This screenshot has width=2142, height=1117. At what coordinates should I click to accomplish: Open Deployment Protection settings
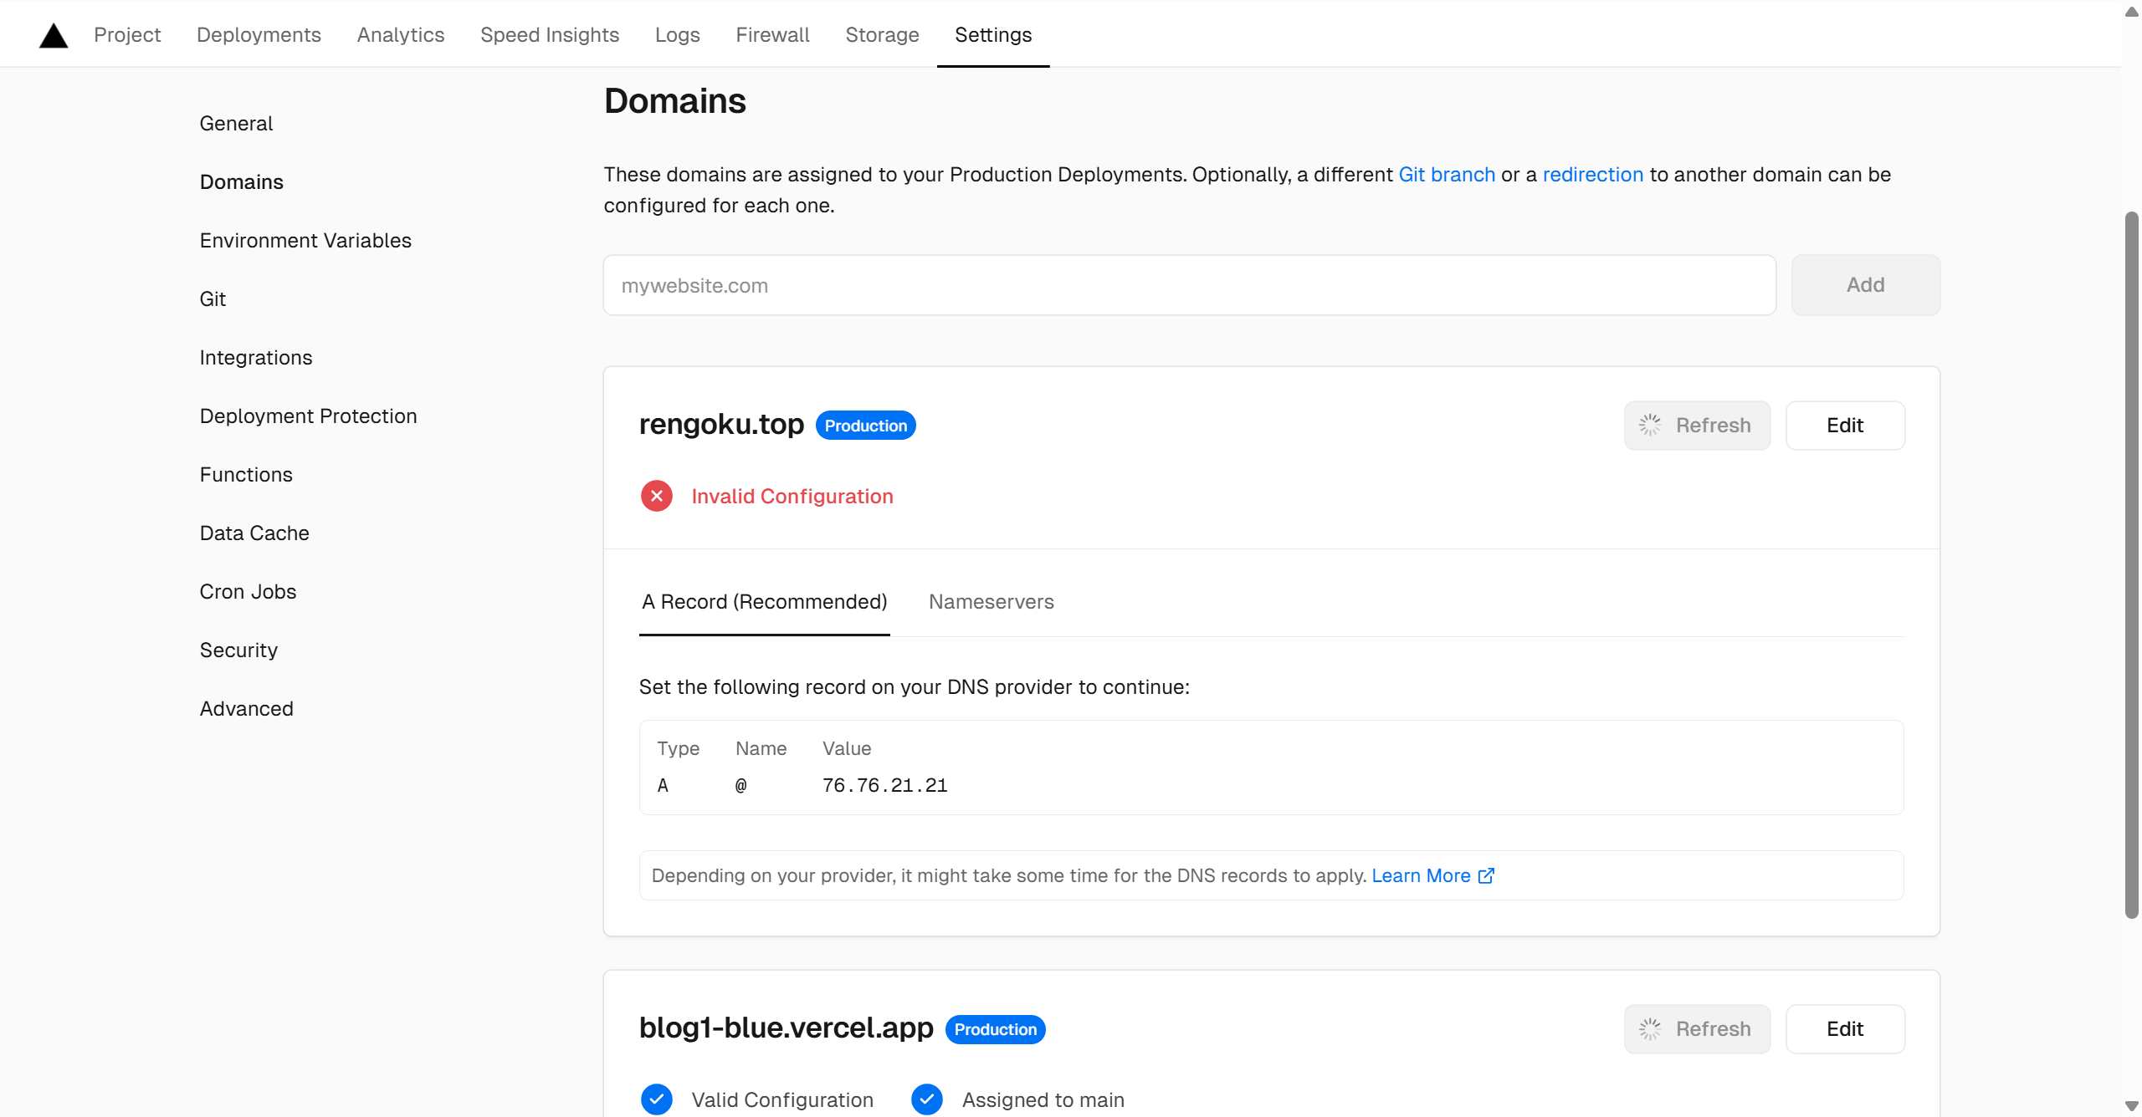pyautogui.click(x=308, y=416)
